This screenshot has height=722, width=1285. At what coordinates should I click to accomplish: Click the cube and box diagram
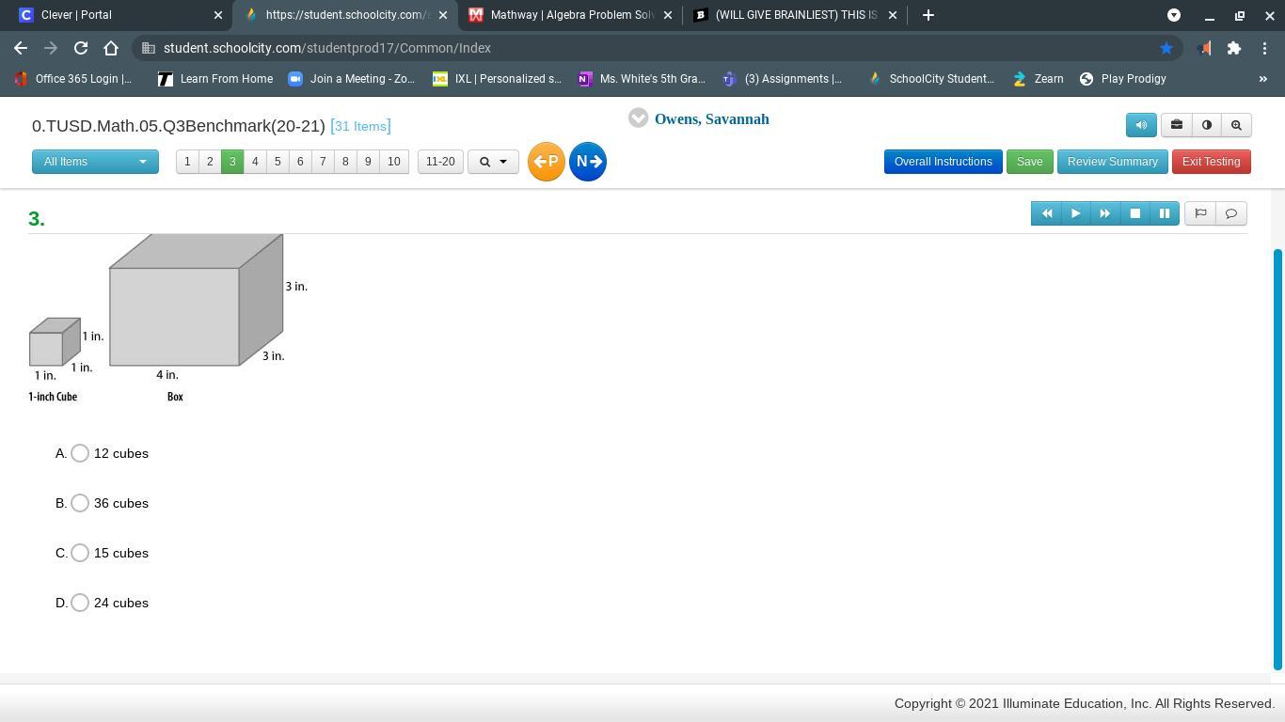pyautogui.click(x=168, y=319)
